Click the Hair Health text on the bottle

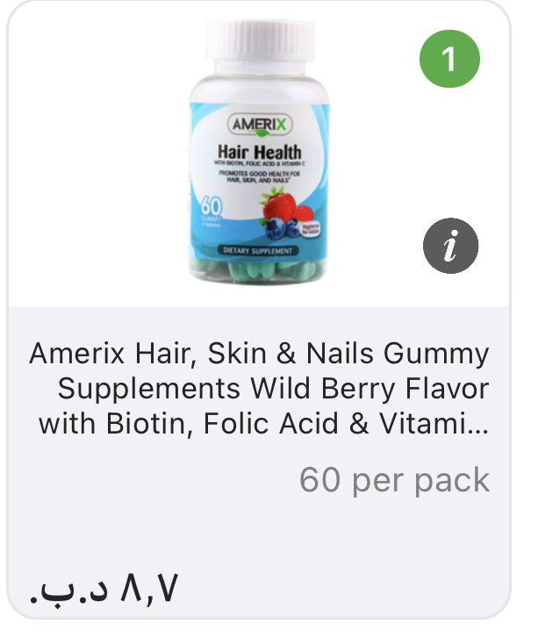point(260,152)
